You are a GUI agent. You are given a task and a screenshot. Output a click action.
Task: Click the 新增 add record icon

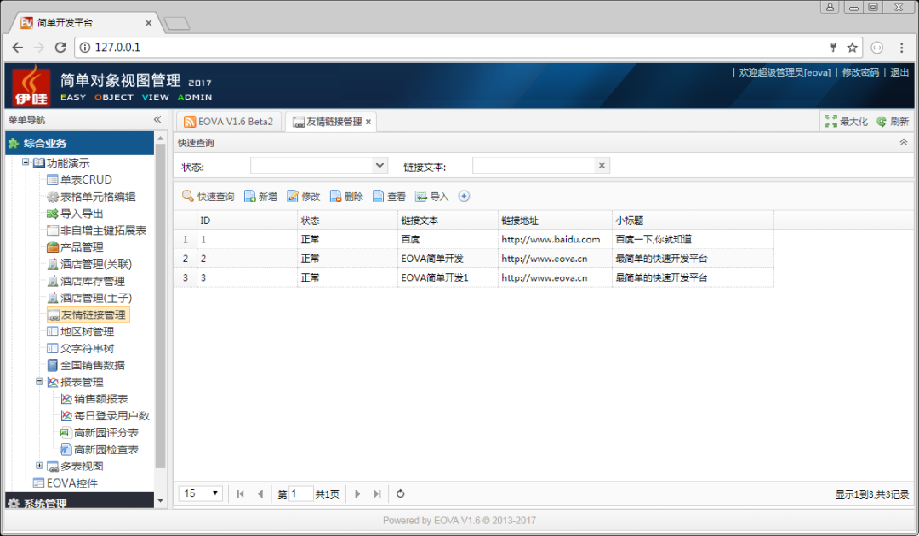250,197
